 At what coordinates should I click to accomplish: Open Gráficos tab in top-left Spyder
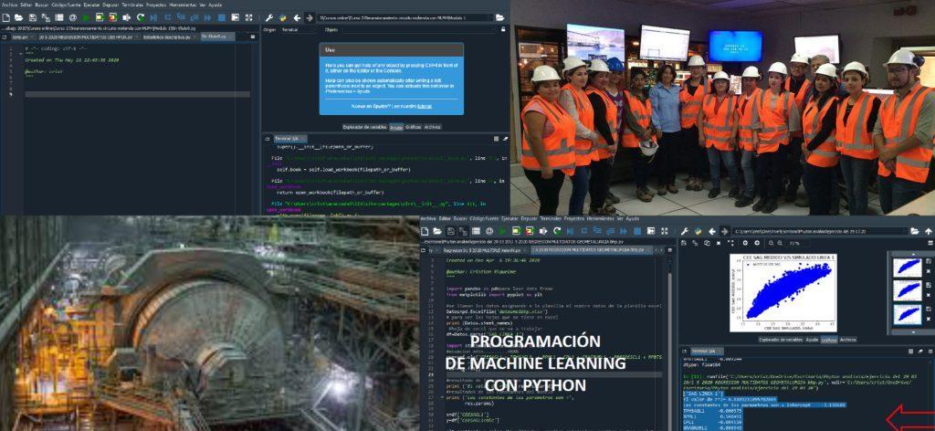413,127
